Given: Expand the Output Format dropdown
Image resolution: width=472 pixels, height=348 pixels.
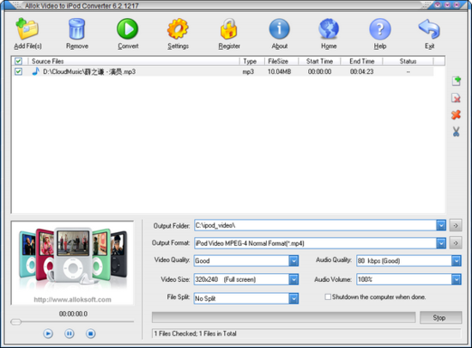Looking at the screenshot, I should 441,243.
